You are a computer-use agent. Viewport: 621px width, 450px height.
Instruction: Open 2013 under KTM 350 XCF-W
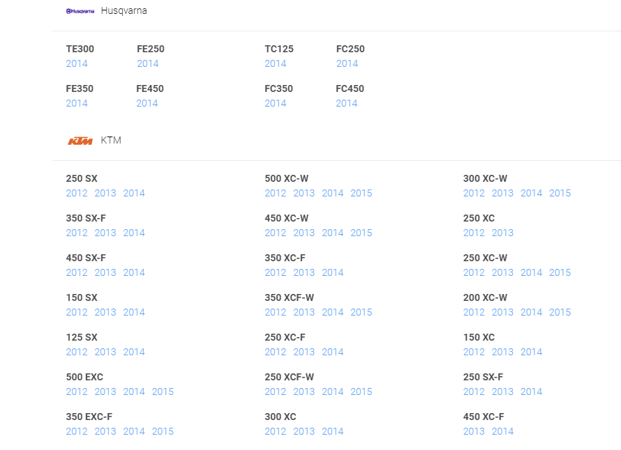pyautogui.click(x=304, y=312)
